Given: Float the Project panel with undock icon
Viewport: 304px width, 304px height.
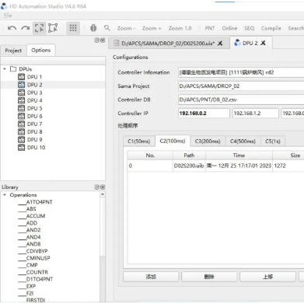Looking at the screenshot, I should (97, 40).
